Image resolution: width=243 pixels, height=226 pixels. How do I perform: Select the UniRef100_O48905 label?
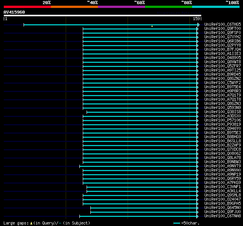point(222,58)
